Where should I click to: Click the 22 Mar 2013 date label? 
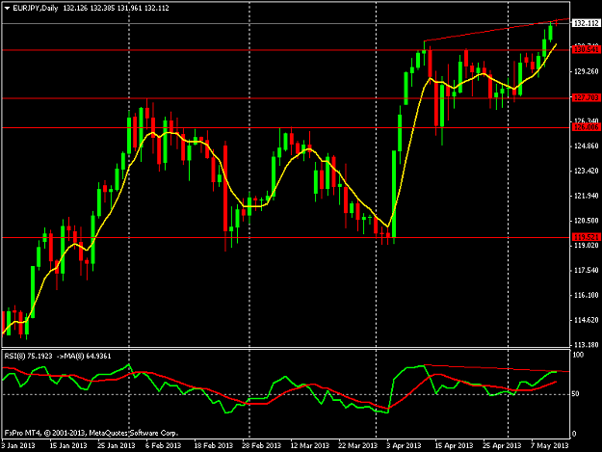coord(357,445)
